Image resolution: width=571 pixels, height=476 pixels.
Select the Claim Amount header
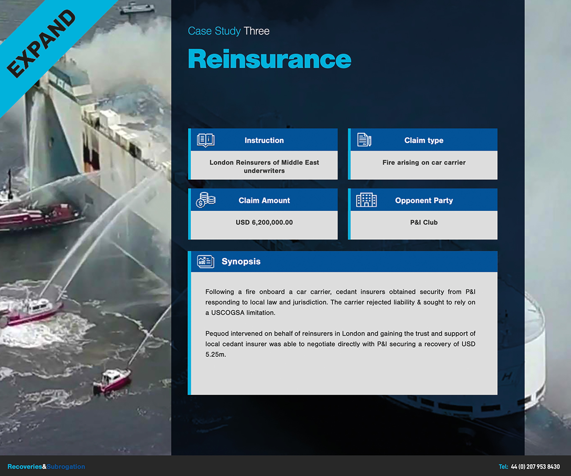pyautogui.click(x=264, y=200)
